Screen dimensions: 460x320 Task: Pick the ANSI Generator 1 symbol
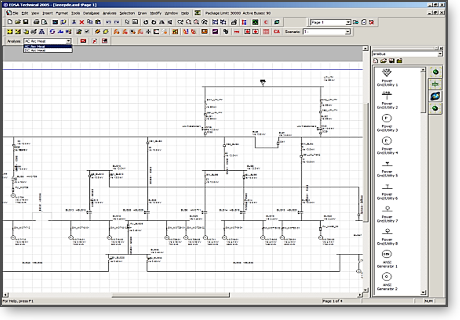coord(387,259)
